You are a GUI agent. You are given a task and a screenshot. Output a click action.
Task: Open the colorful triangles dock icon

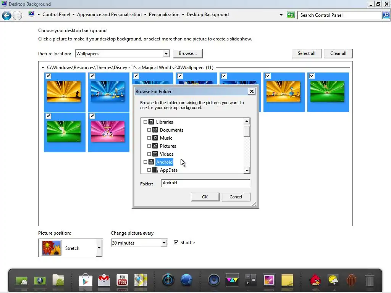click(x=232, y=280)
